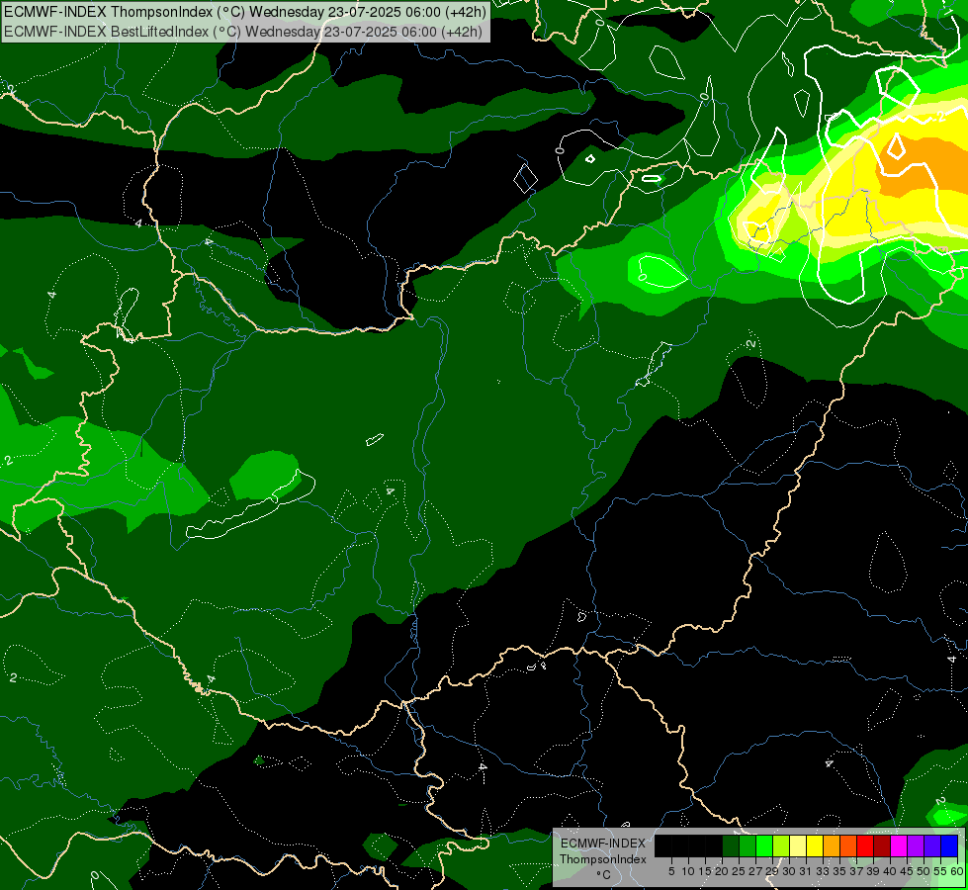Select the medium green 25–27 legend swatch
968x890 pixels.
point(747,845)
